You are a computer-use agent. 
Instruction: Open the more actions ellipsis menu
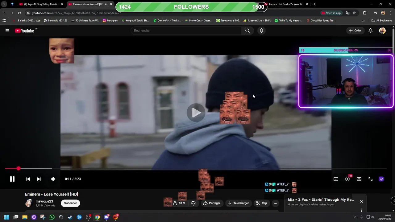click(x=276, y=203)
